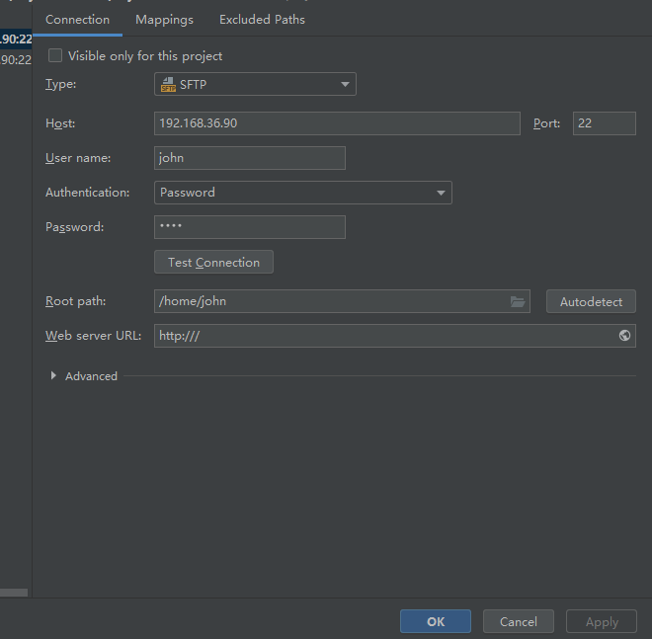652x639 pixels.
Task: Click the server list horizontal scrollbar
Action: tap(14, 593)
